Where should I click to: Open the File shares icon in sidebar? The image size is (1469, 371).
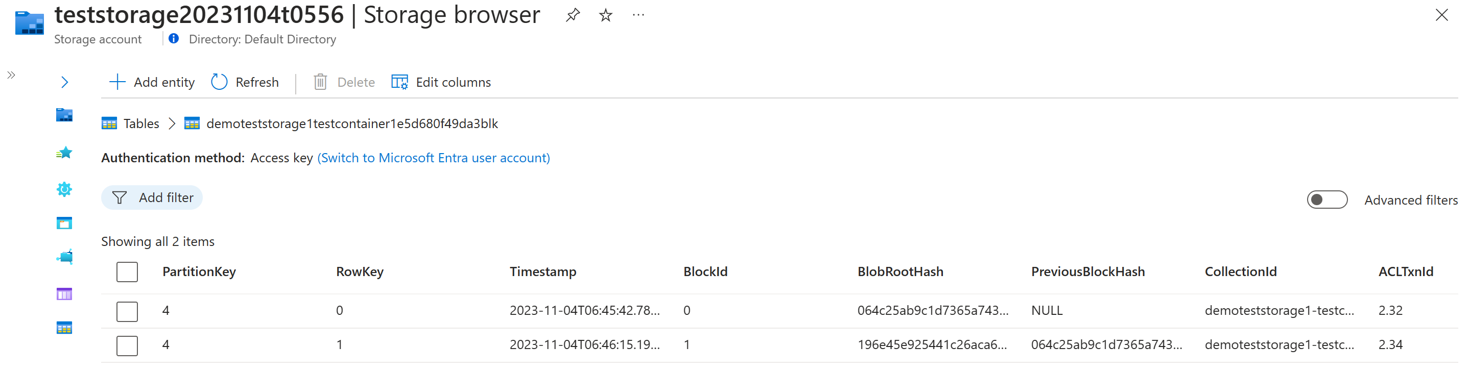pos(64,257)
